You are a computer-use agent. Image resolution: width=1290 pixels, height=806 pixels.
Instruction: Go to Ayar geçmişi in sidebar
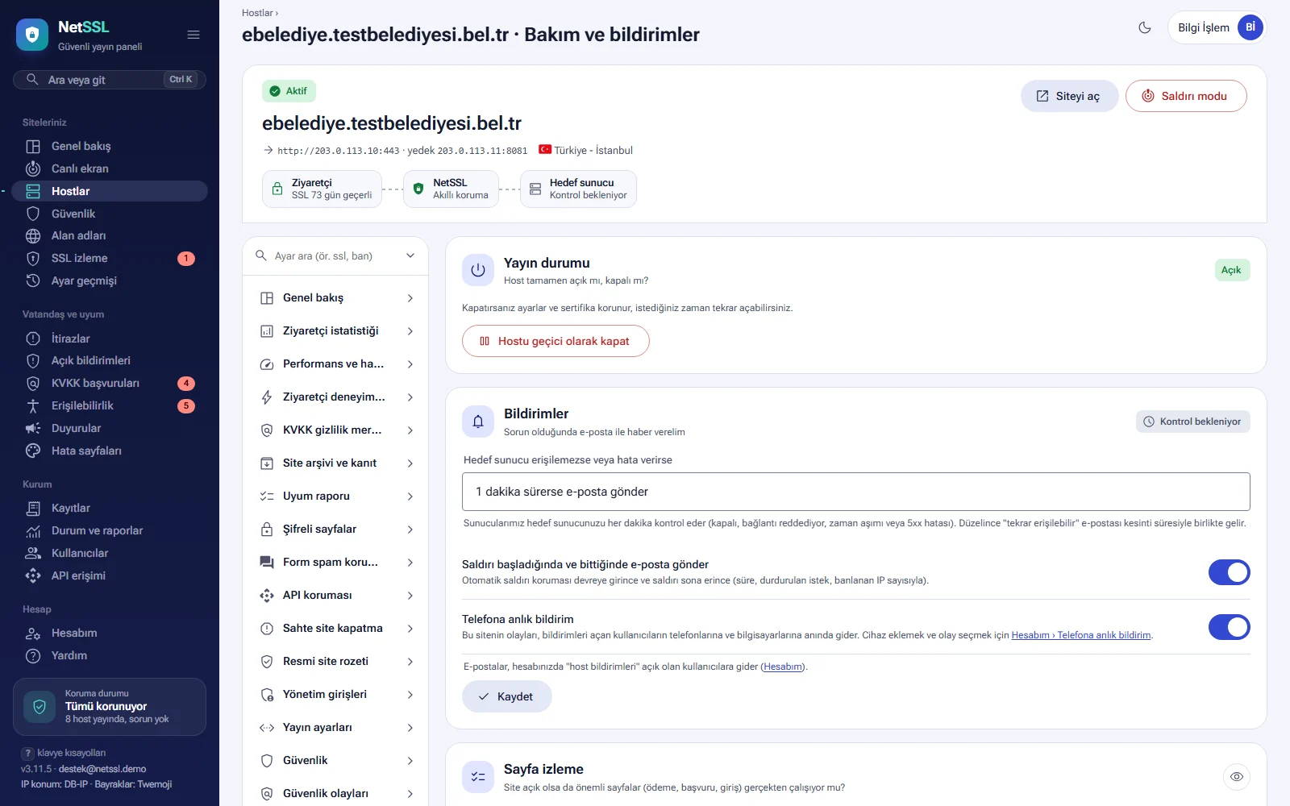pyautogui.click(x=110, y=280)
